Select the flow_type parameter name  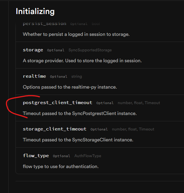[36, 156]
